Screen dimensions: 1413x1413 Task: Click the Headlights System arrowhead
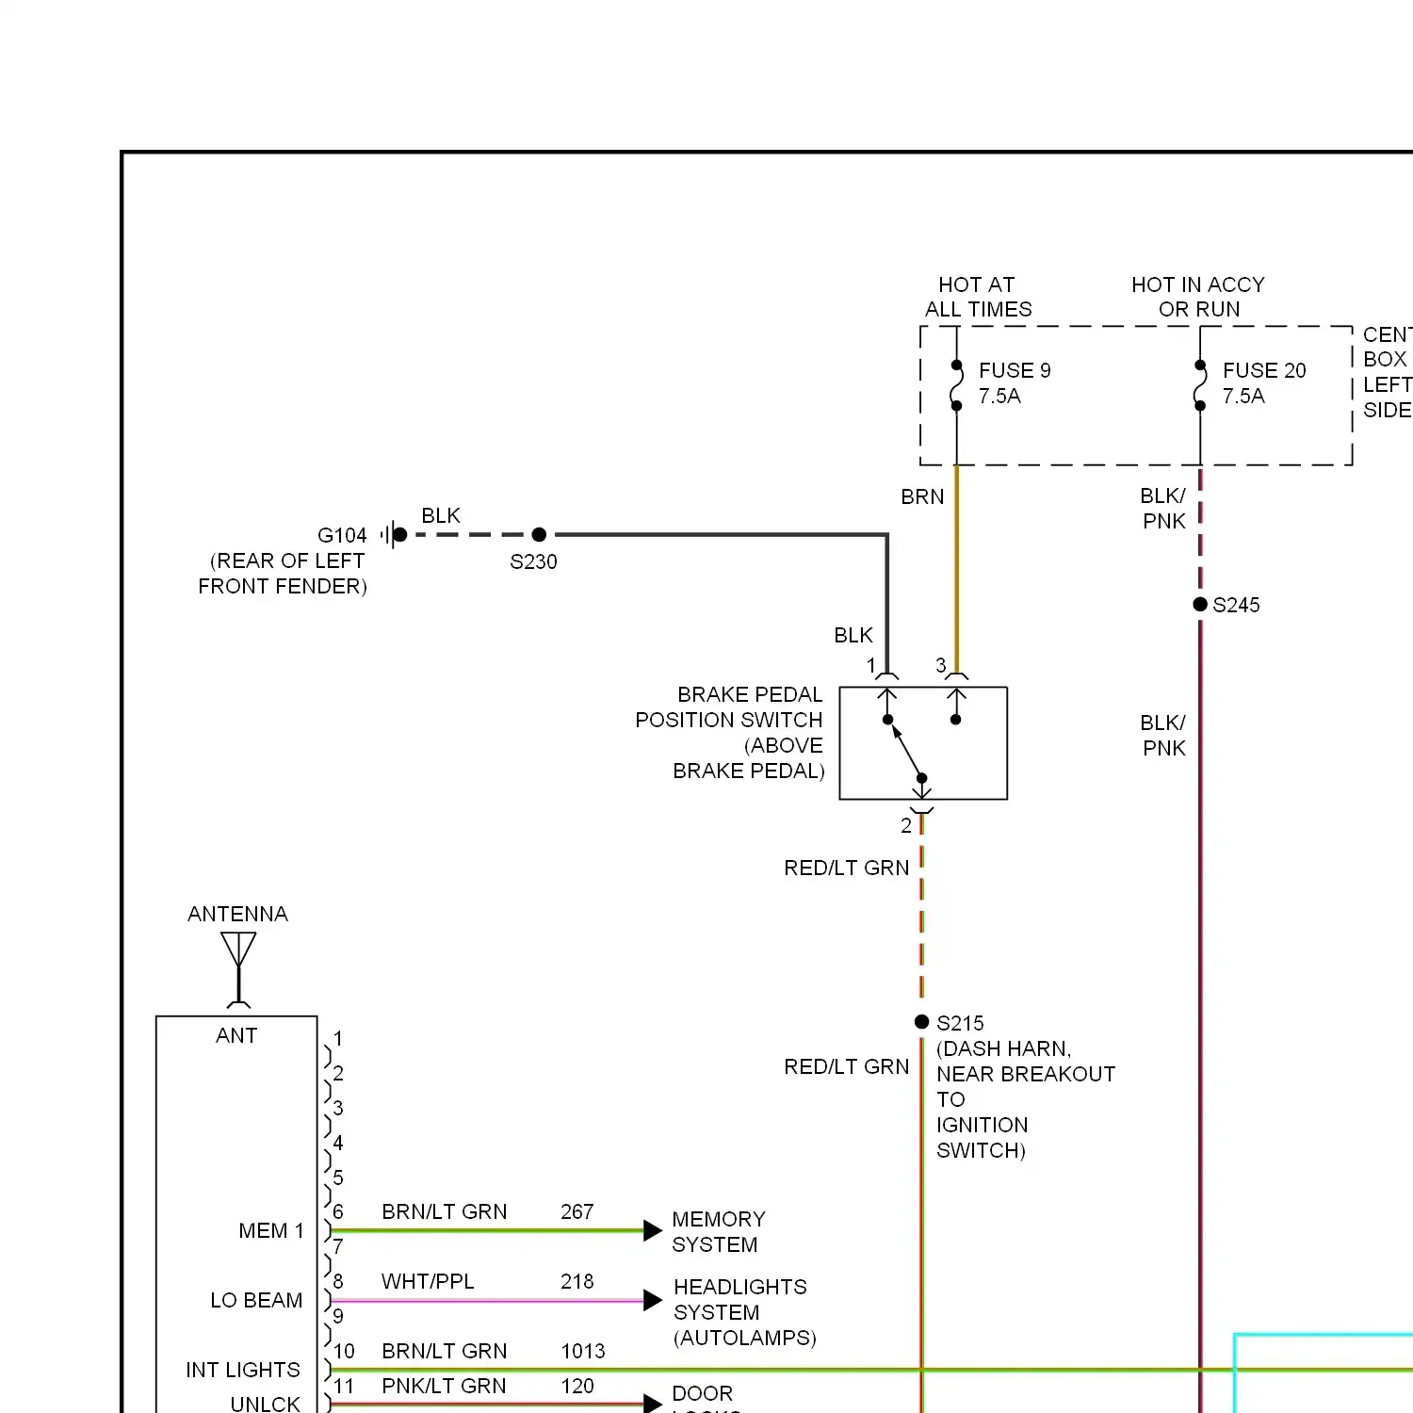coord(653,1301)
